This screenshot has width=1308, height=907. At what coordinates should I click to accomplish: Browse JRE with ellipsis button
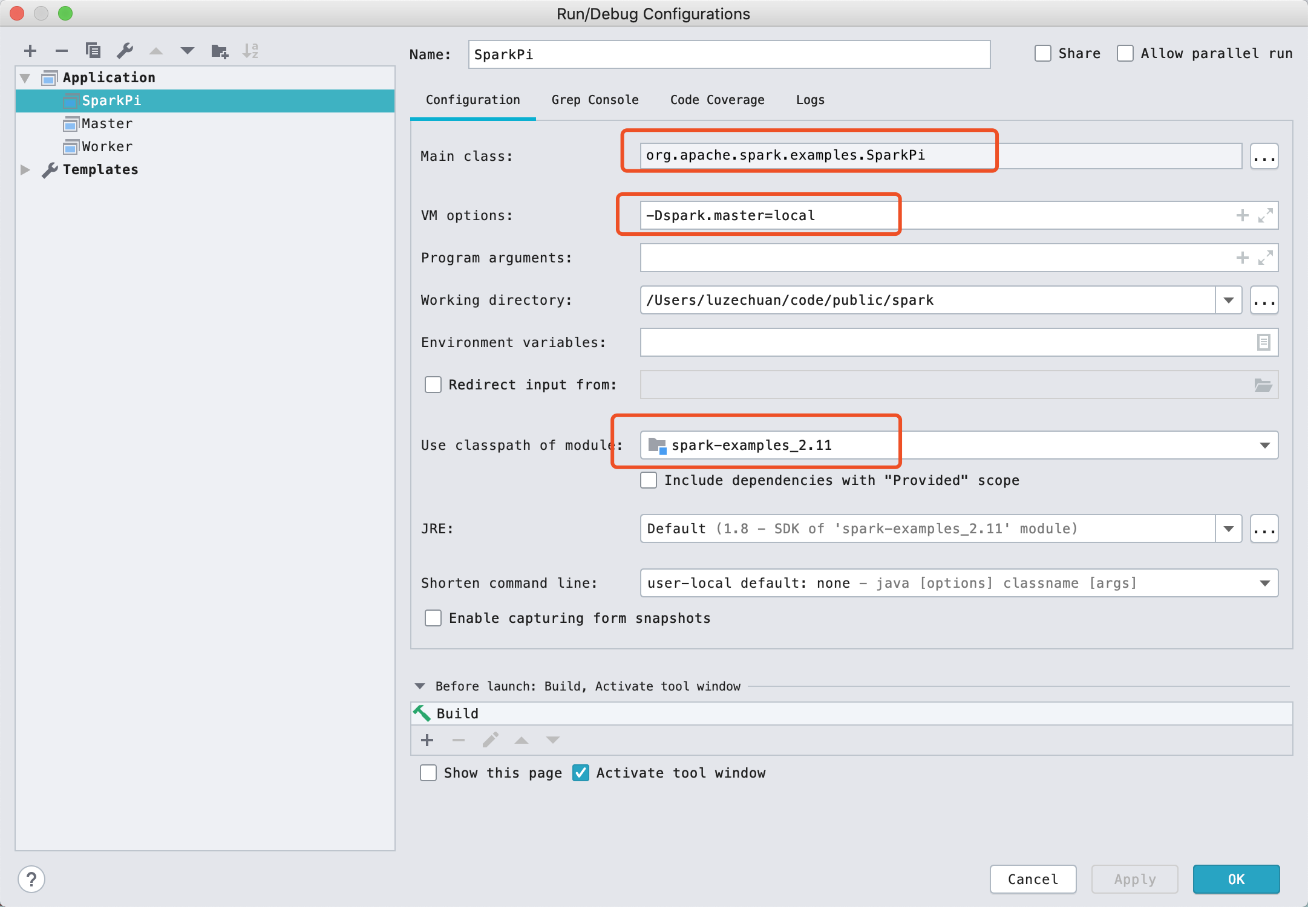pyautogui.click(x=1264, y=529)
